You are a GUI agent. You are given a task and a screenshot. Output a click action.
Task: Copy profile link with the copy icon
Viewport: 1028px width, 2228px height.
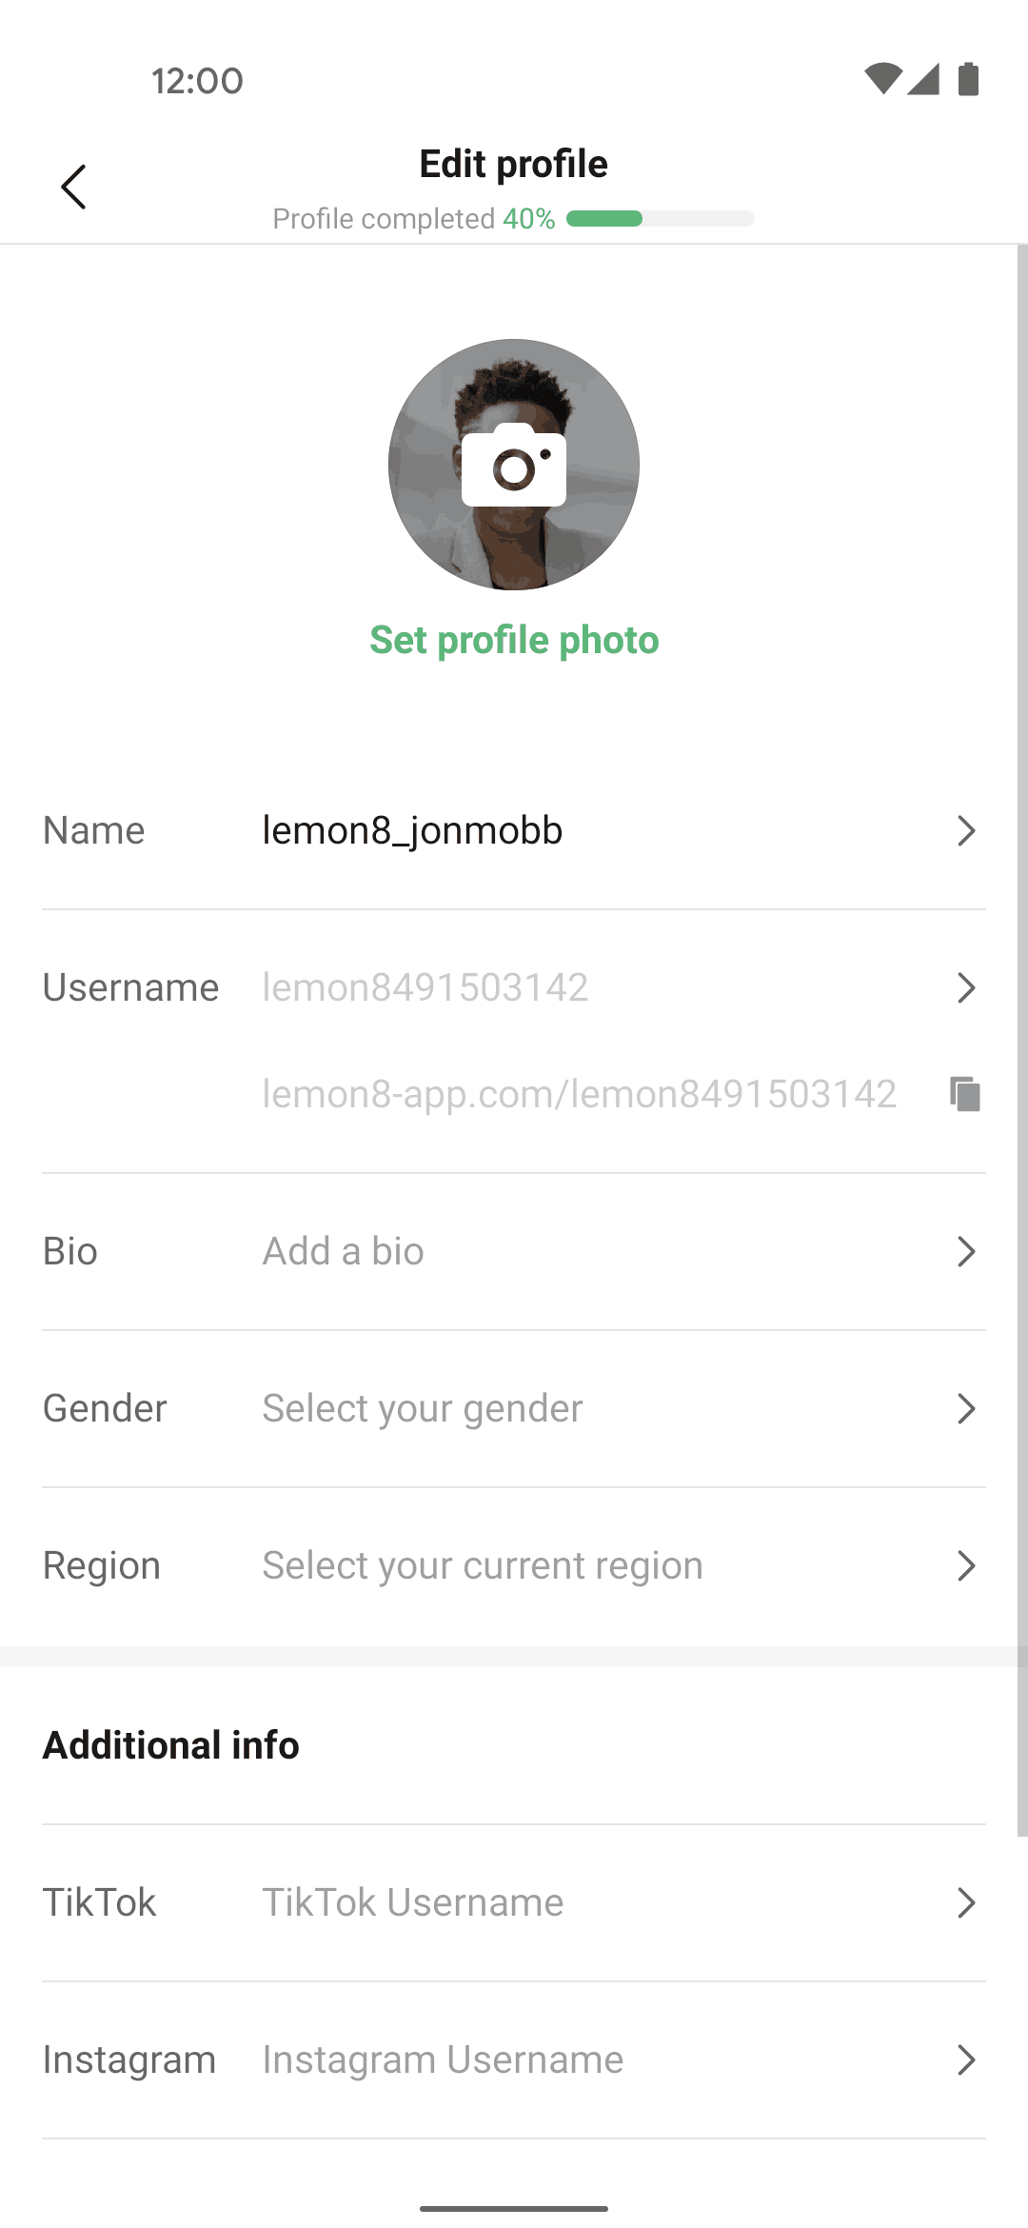(x=965, y=1093)
